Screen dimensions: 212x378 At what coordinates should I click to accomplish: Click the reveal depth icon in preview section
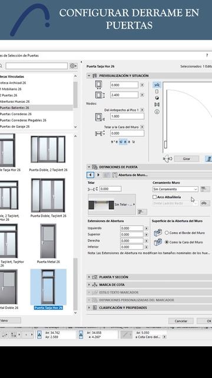pyautogui.click(x=100, y=133)
